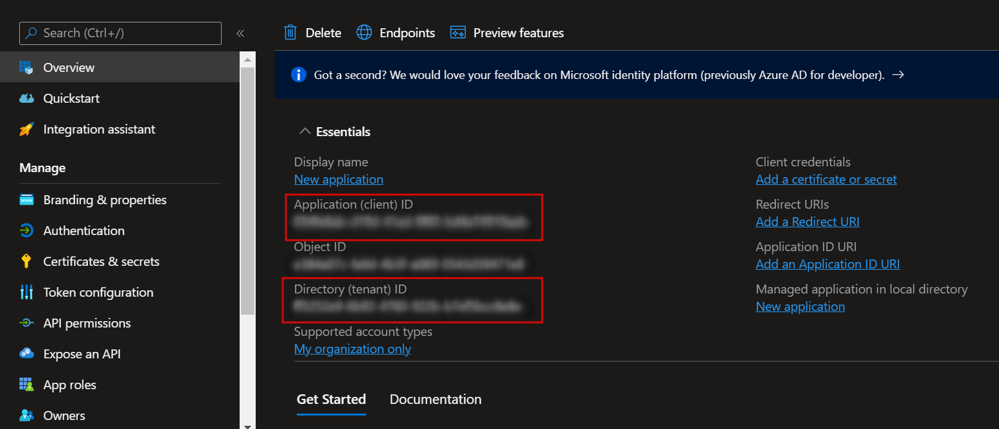The height and width of the screenshot is (429, 999).
Task: Open the managed application New application link
Action: 800,306
